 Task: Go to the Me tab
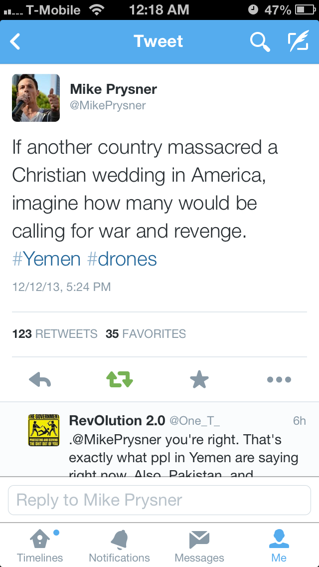[279, 546]
